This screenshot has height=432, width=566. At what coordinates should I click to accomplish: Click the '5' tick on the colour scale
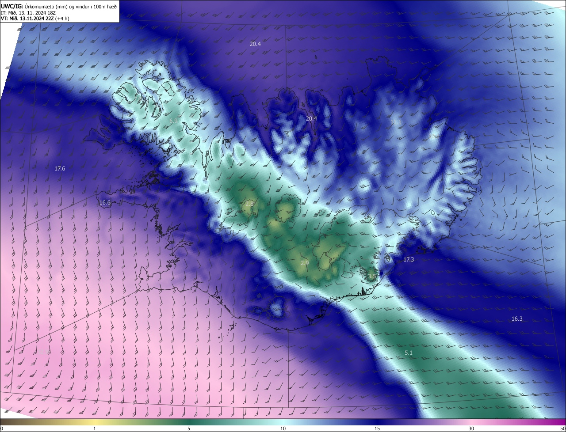[189, 429]
